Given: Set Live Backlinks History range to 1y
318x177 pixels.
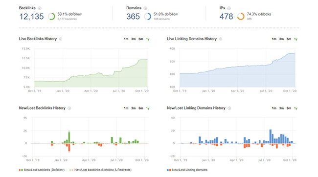Looking at the screenshot, I should (x=148, y=39).
